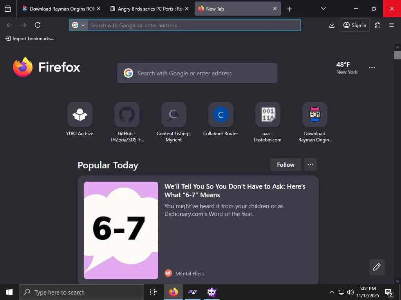Open the list all tabs dropdown
The height and width of the screenshot is (300, 401).
coord(323,9)
